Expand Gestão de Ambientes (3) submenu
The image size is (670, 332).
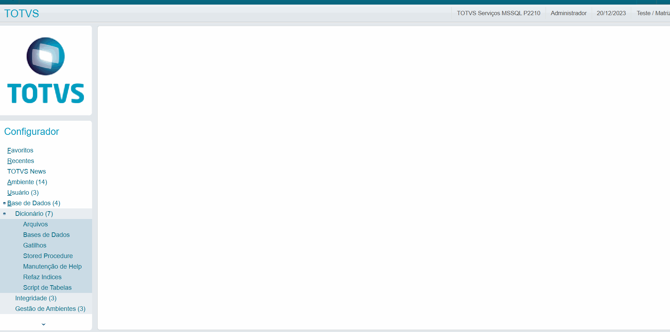pos(50,309)
